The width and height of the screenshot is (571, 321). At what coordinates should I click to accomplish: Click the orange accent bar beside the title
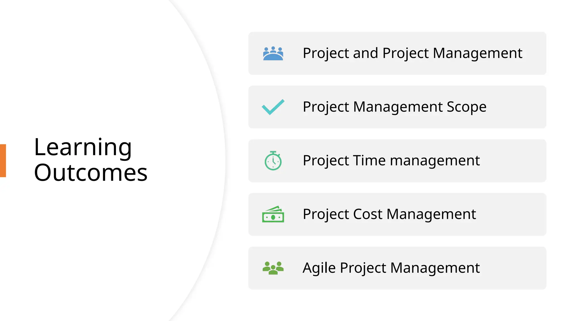3,160
